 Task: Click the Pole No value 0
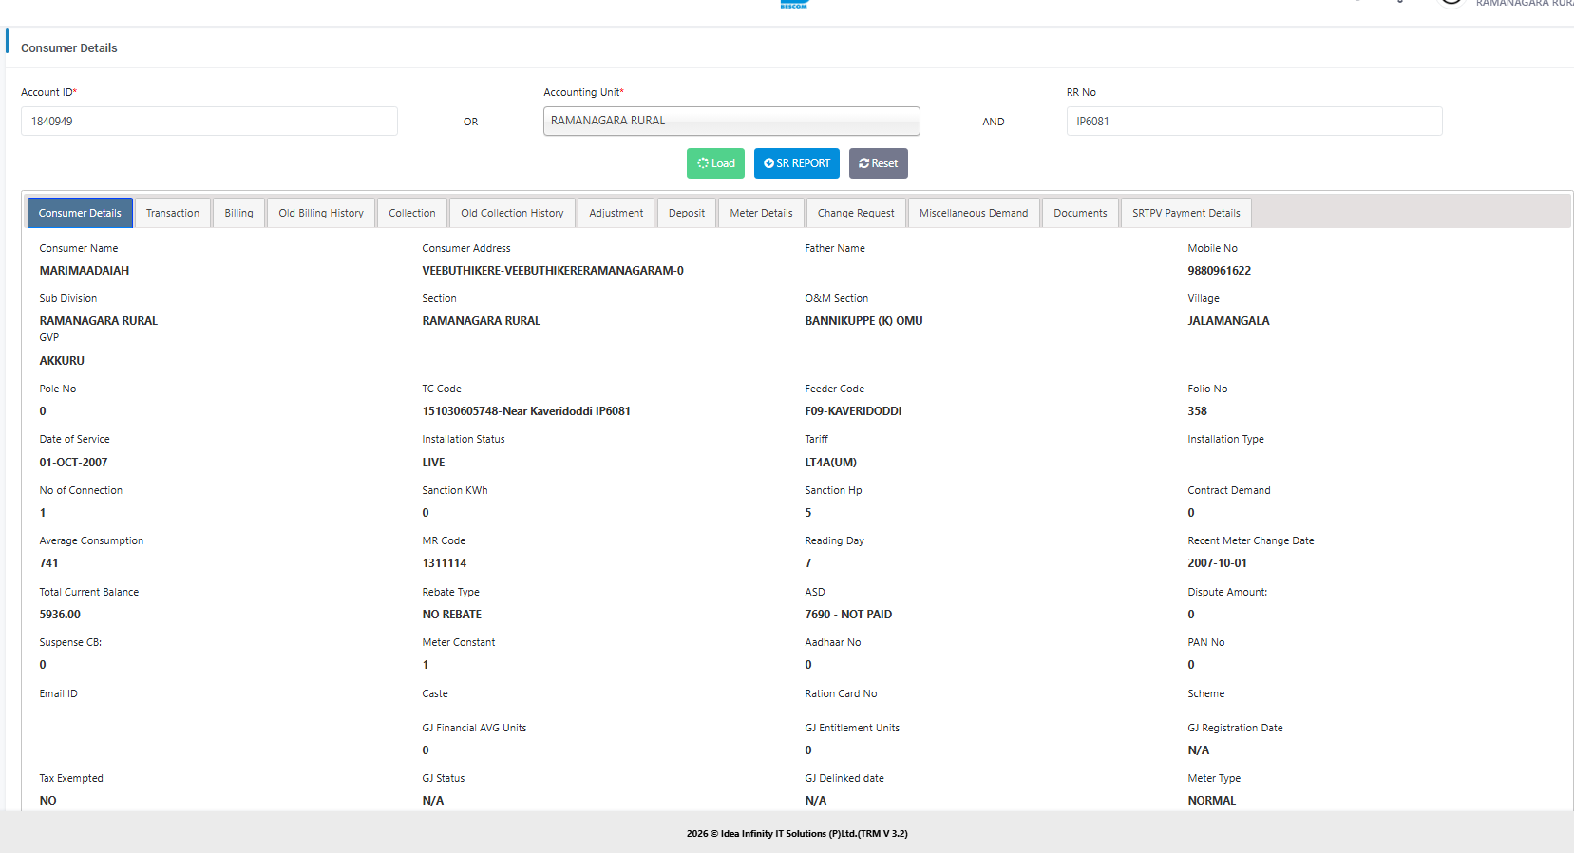(x=43, y=411)
